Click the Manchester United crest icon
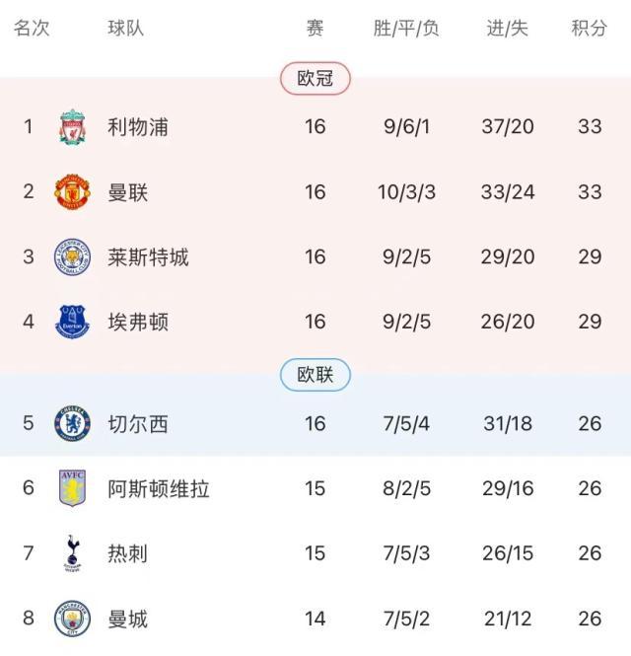 (x=72, y=191)
